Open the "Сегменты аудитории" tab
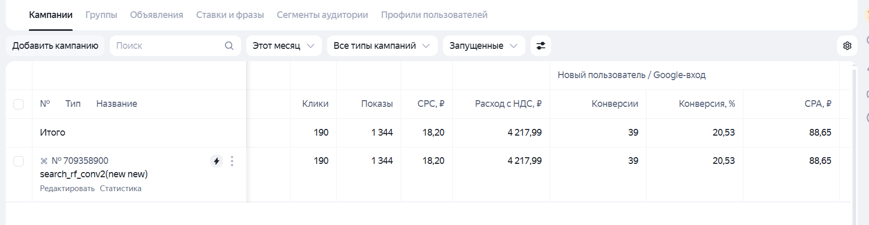This screenshot has height=225, width=869. point(322,15)
